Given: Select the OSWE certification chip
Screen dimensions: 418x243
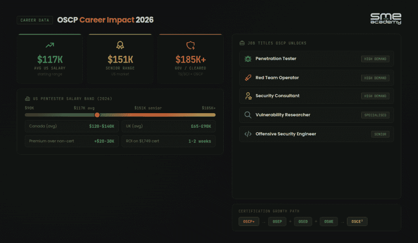Looking at the screenshot, I should click(x=329, y=221).
